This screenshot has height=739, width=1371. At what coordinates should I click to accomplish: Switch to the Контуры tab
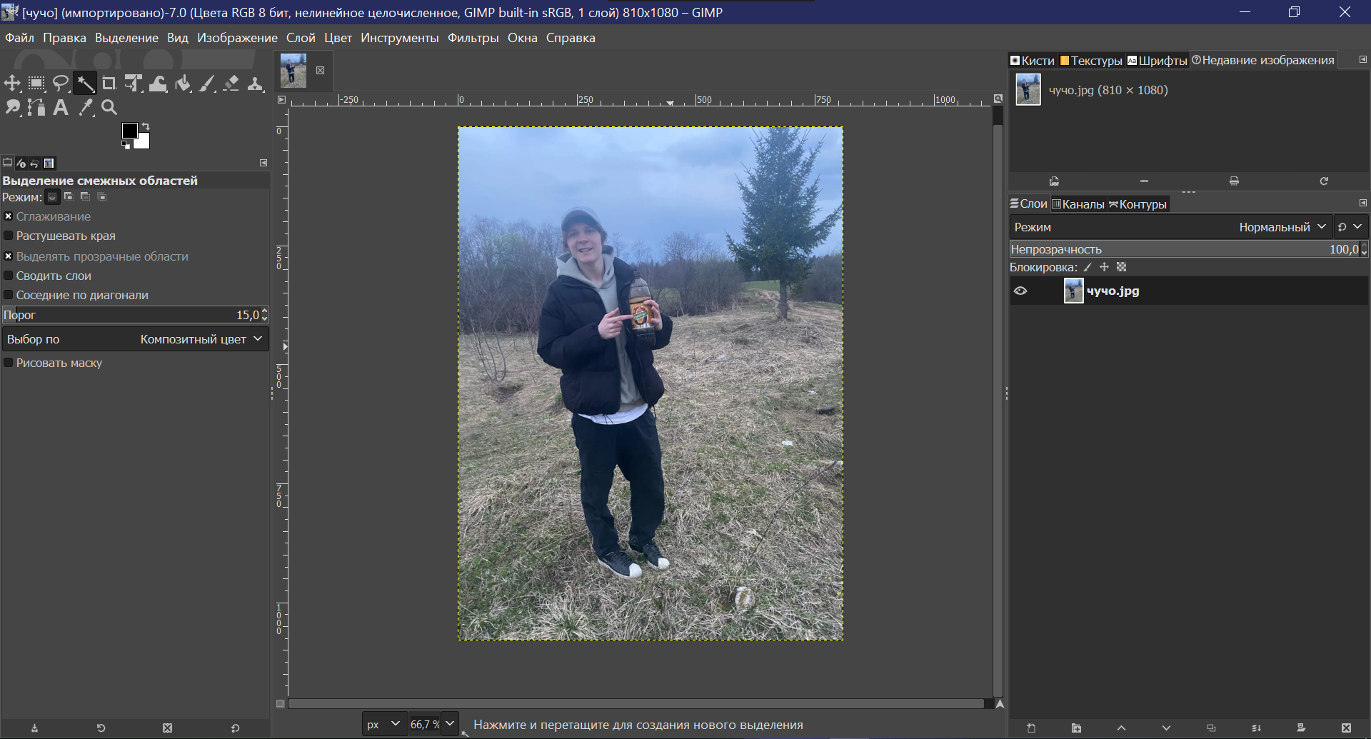click(x=1138, y=204)
